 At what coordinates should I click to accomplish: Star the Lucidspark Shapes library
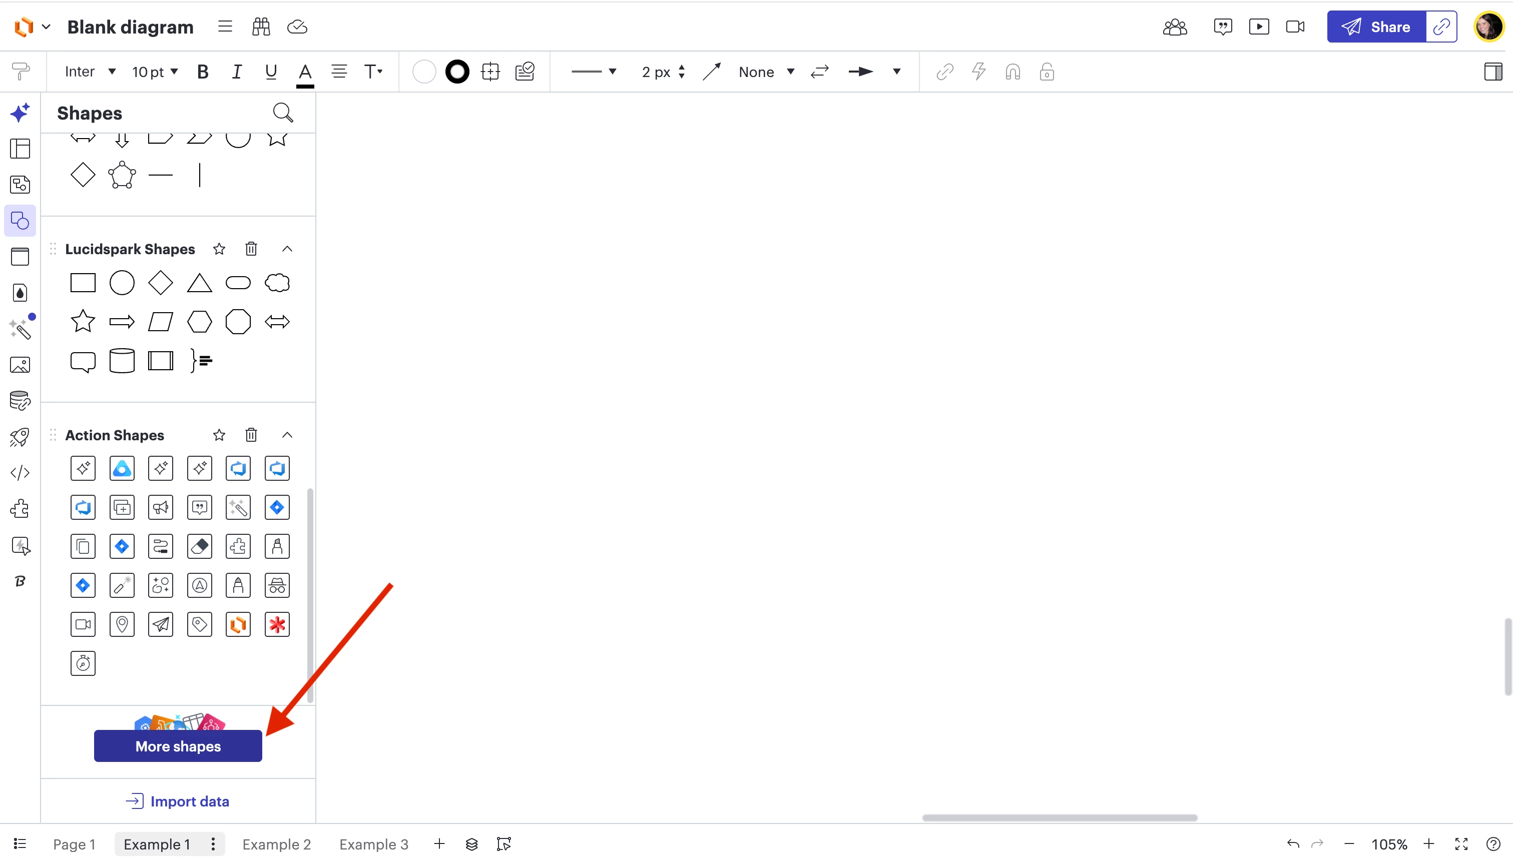point(219,249)
